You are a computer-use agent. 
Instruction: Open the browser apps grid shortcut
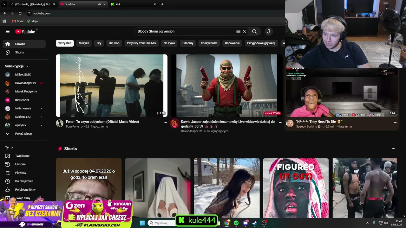pyautogui.click(x=4, y=21)
